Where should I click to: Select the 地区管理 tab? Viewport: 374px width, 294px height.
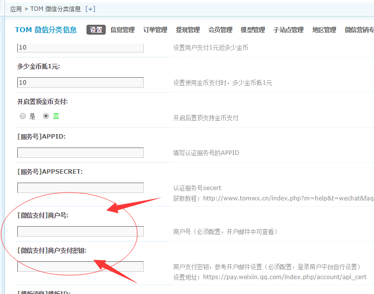point(324,30)
